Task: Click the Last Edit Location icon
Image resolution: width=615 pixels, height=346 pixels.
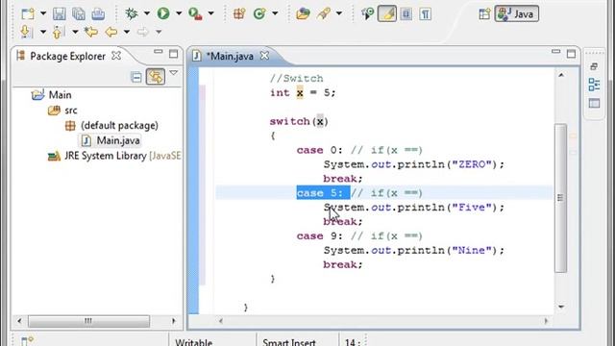Action: (91, 32)
